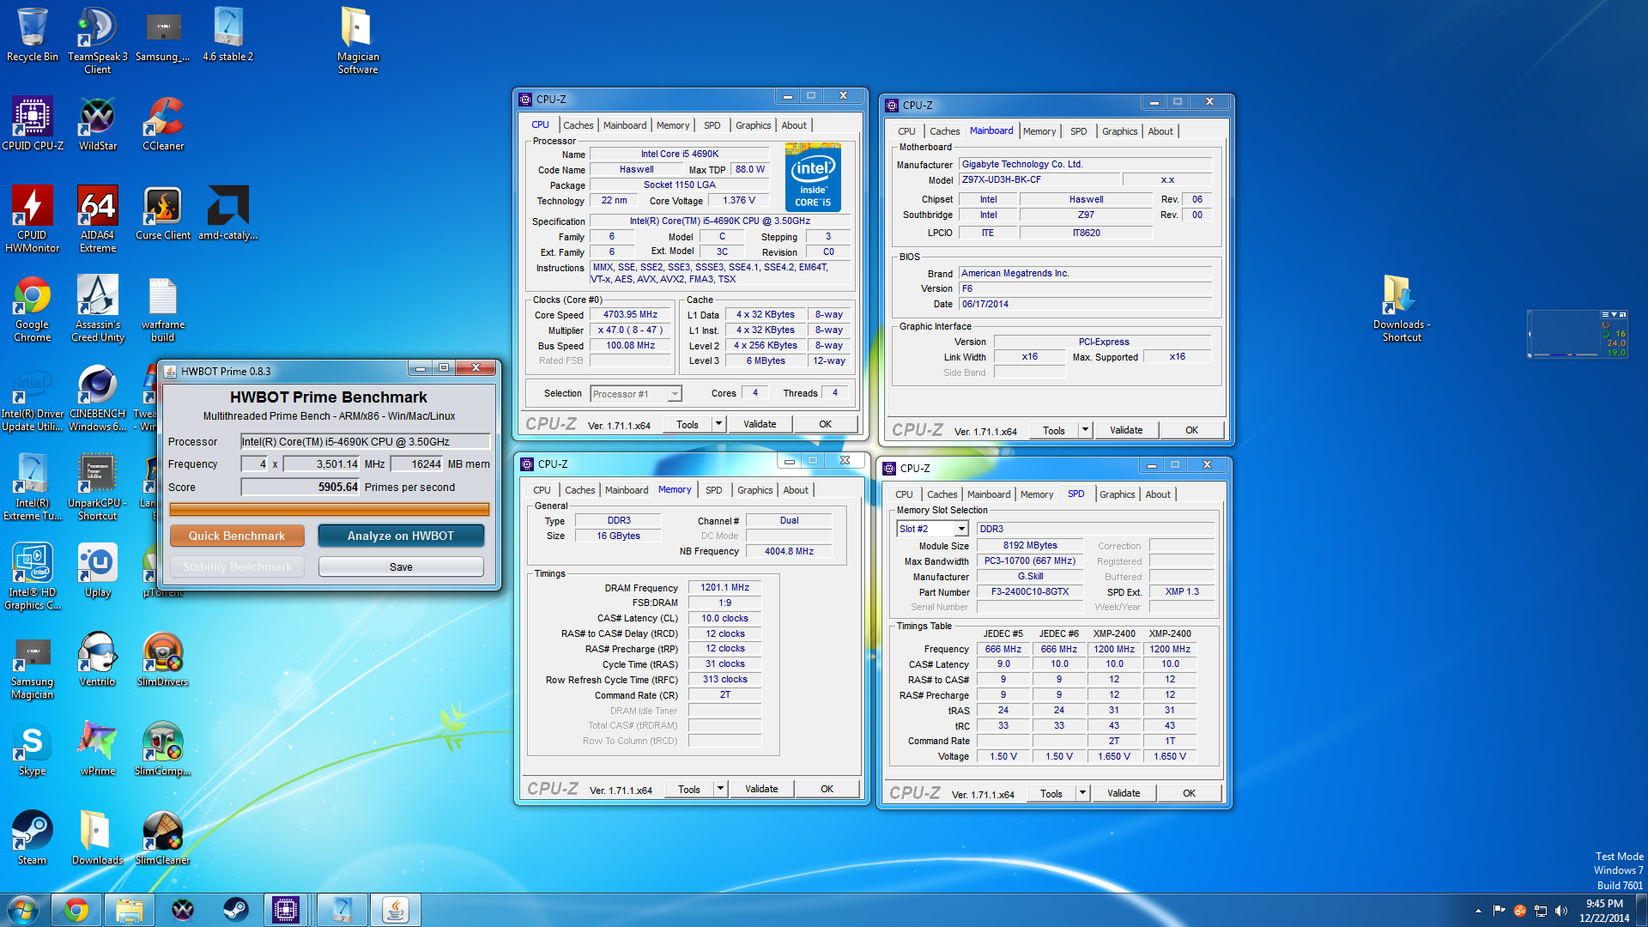
Task: Click the Tools button in Memory window
Action: pos(689,789)
